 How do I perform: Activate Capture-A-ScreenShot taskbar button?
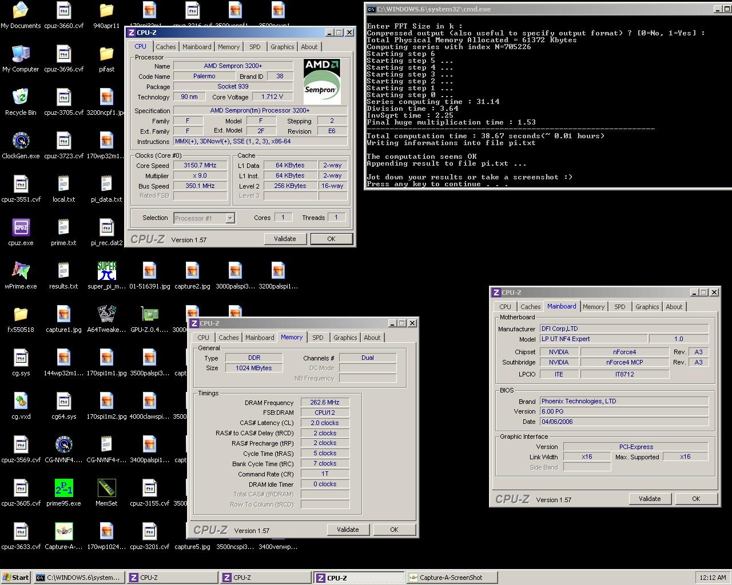(452, 578)
